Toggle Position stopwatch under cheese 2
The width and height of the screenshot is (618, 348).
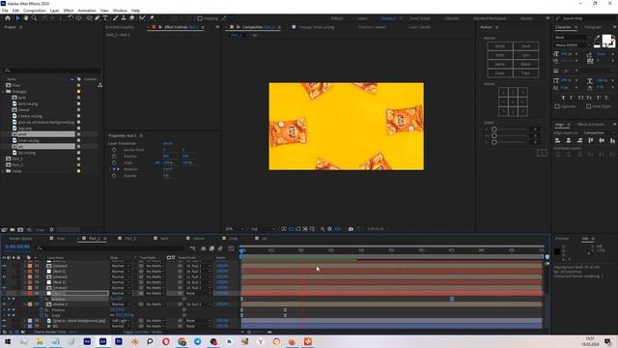pyautogui.click(x=42, y=309)
